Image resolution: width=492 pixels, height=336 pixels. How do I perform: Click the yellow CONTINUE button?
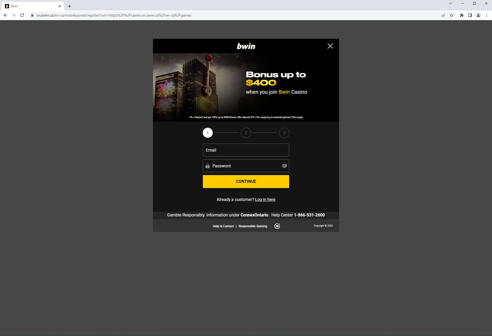[246, 182]
